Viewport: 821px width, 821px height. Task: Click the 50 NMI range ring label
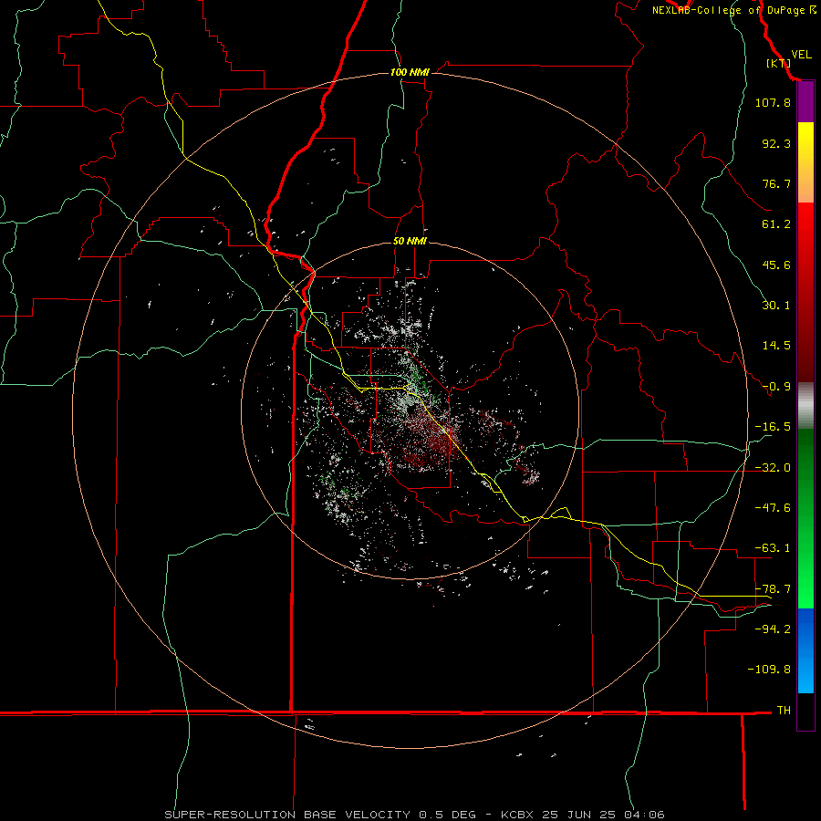coord(410,241)
